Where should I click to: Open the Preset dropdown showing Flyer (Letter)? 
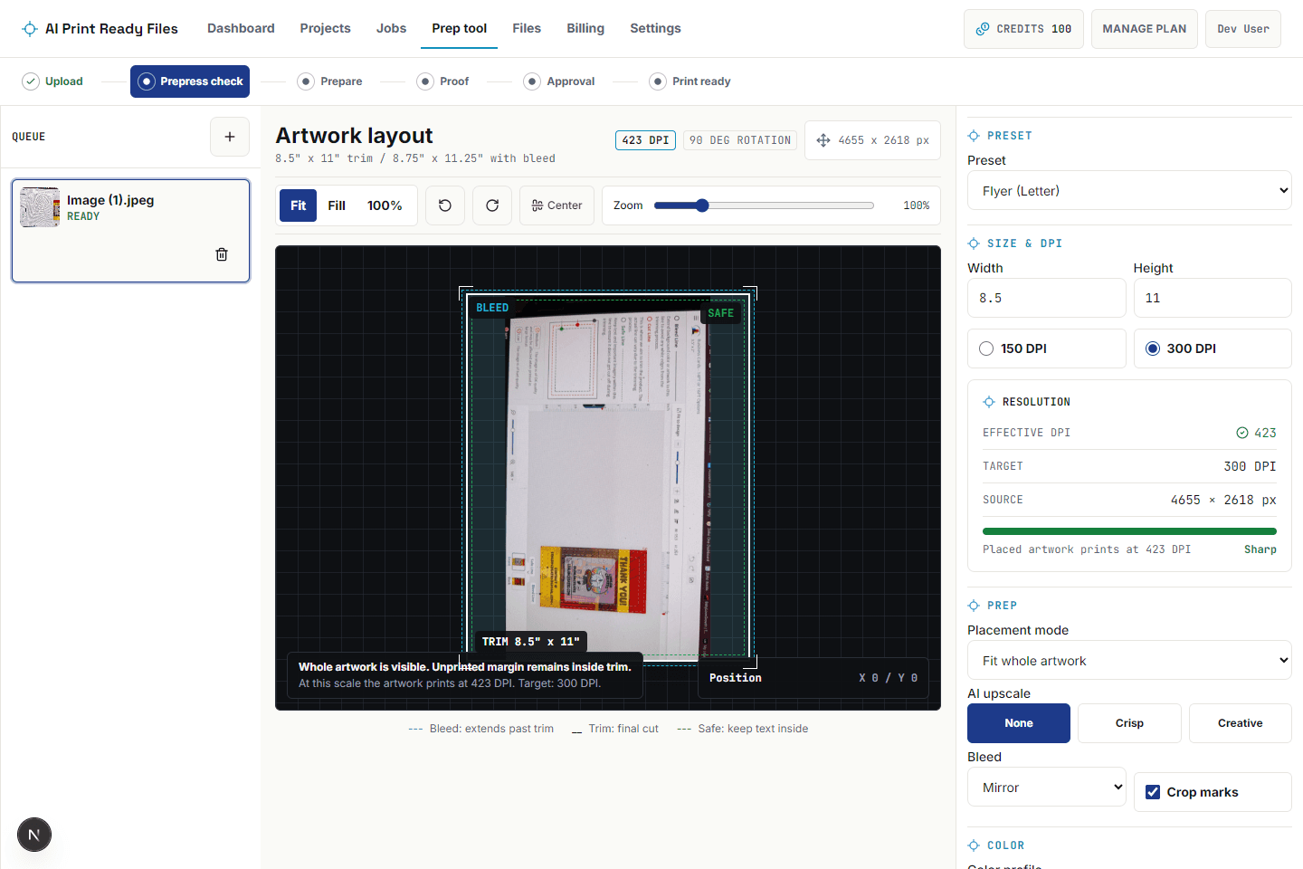tap(1129, 191)
